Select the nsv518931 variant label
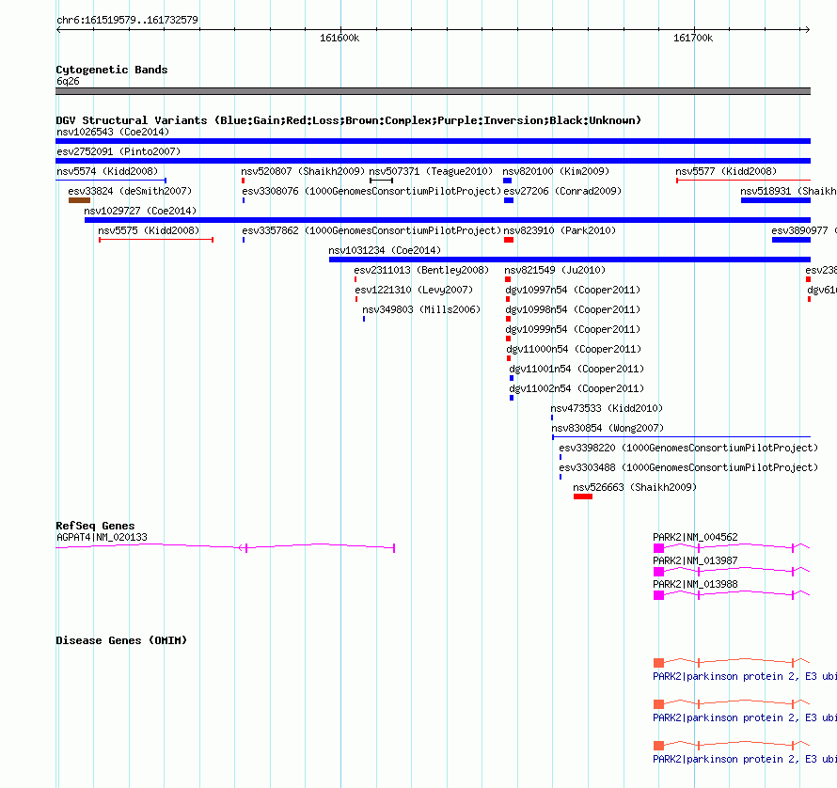The height and width of the screenshot is (788, 837). [788, 191]
